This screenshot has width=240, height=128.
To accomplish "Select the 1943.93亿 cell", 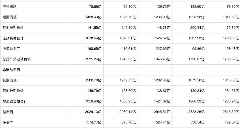I will point(128,59).
